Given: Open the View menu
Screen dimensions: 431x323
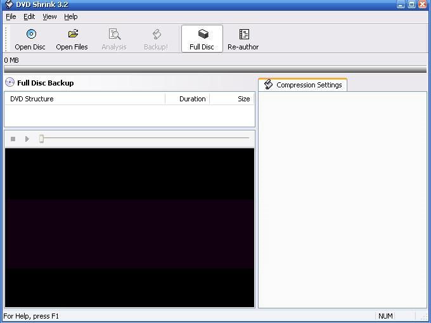Looking at the screenshot, I should [49, 16].
